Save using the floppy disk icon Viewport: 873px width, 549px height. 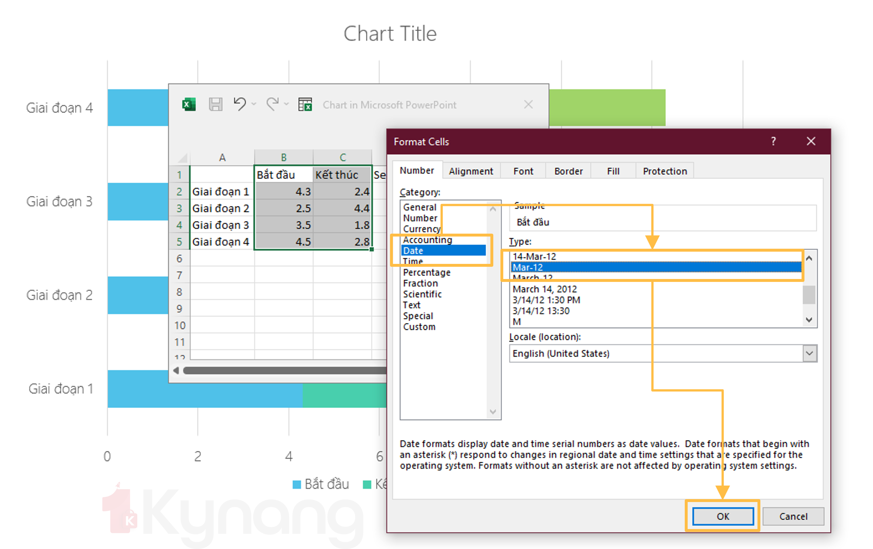tap(216, 105)
